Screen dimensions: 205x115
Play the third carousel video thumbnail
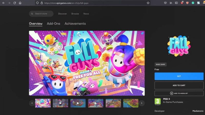tap(78, 103)
